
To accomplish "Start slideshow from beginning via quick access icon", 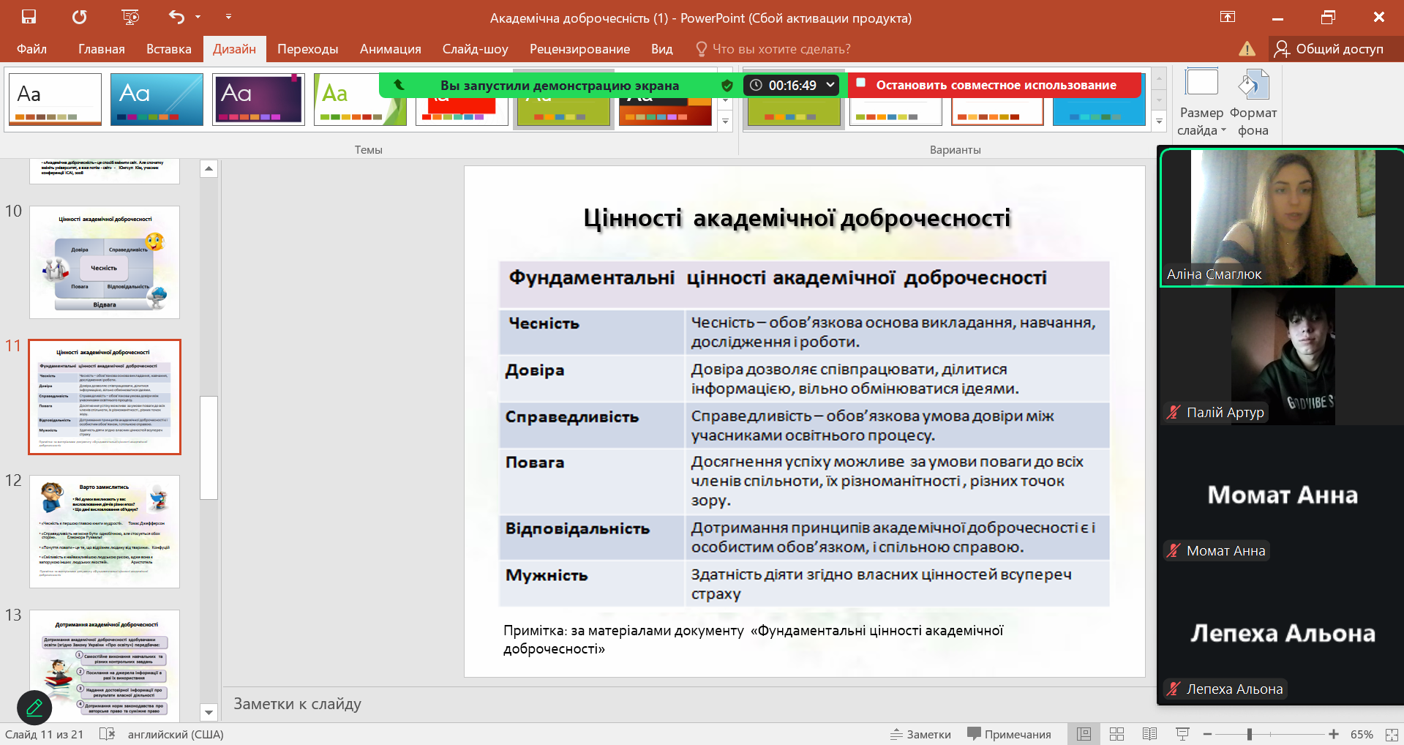I will 130,17.
